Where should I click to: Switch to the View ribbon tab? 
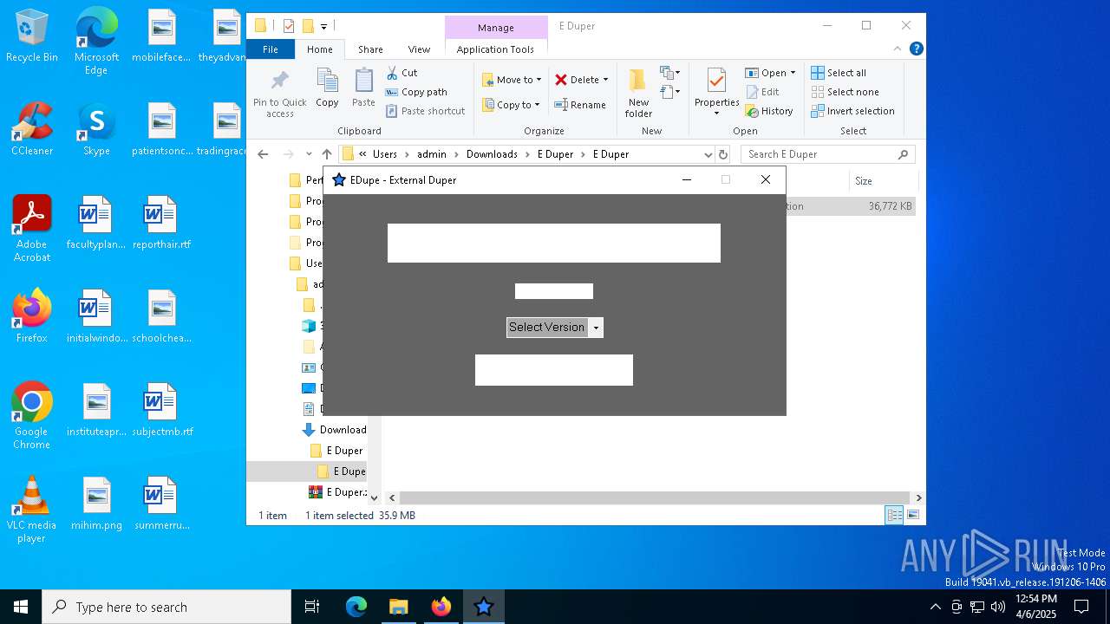coord(419,49)
